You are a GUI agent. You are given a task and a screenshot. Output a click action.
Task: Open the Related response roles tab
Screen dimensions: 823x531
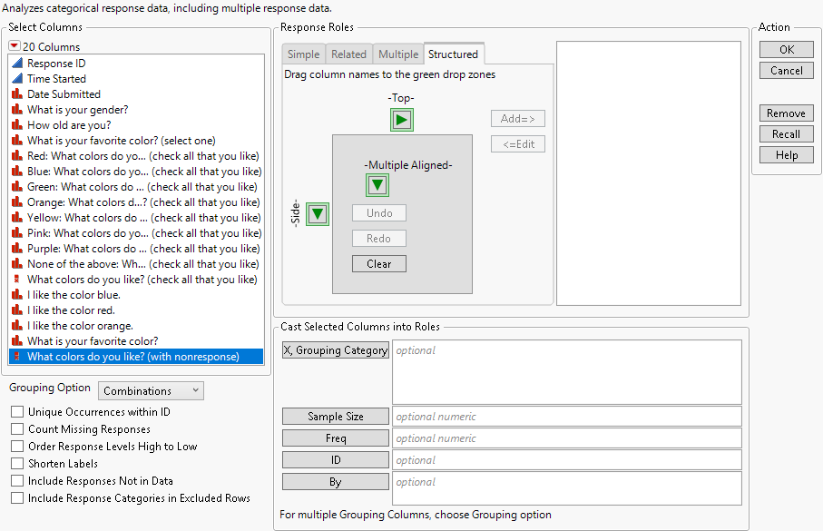(348, 54)
